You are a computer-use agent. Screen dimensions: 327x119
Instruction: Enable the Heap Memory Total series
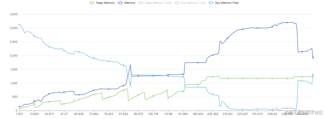click(154, 3)
